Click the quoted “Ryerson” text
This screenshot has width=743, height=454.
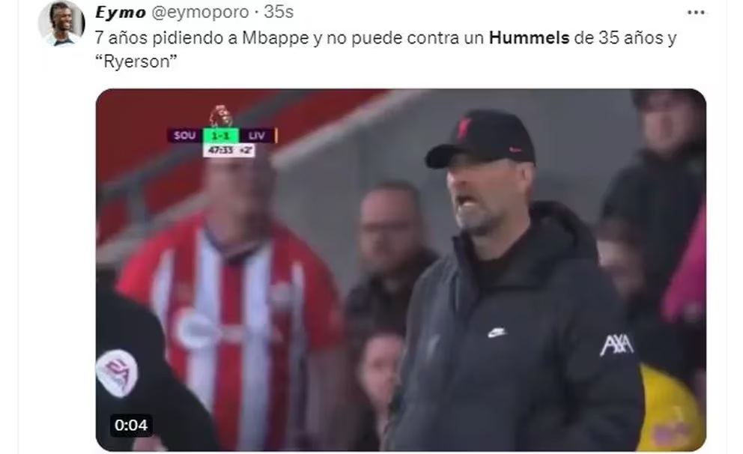[136, 61]
